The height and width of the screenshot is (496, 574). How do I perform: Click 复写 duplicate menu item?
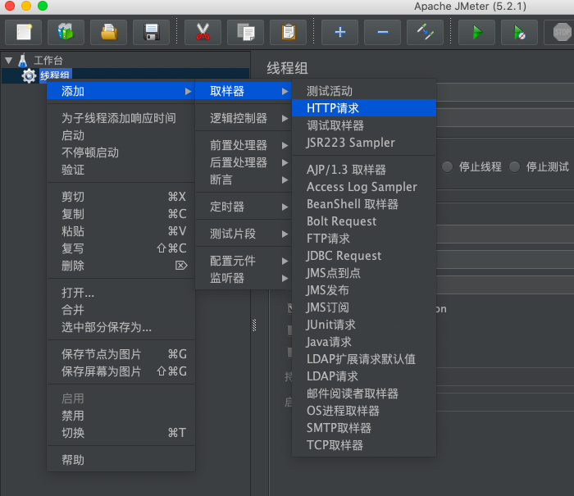(x=121, y=248)
